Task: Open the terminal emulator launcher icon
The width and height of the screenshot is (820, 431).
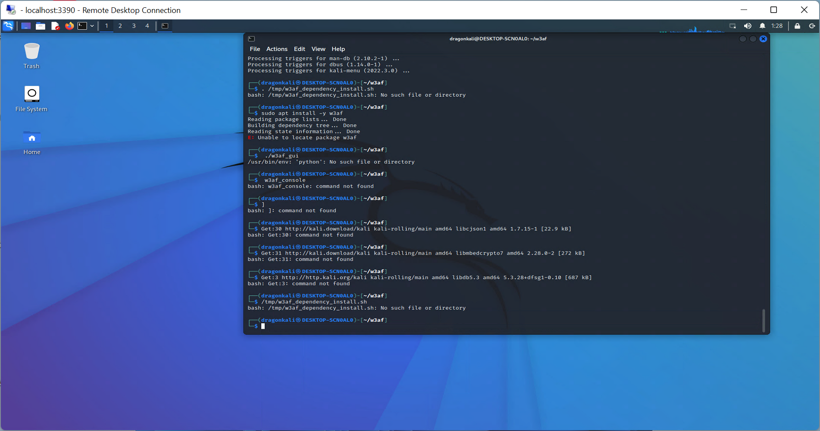Action: (82, 26)
